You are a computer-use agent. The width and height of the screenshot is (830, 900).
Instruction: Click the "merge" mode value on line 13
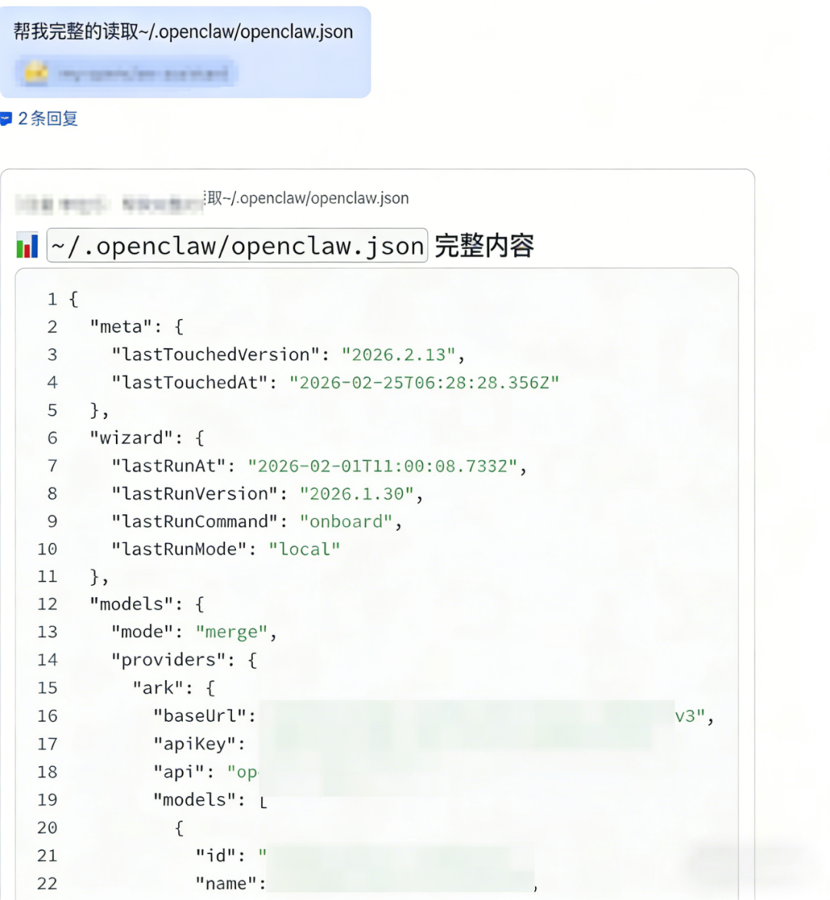[x=232, y=632]
